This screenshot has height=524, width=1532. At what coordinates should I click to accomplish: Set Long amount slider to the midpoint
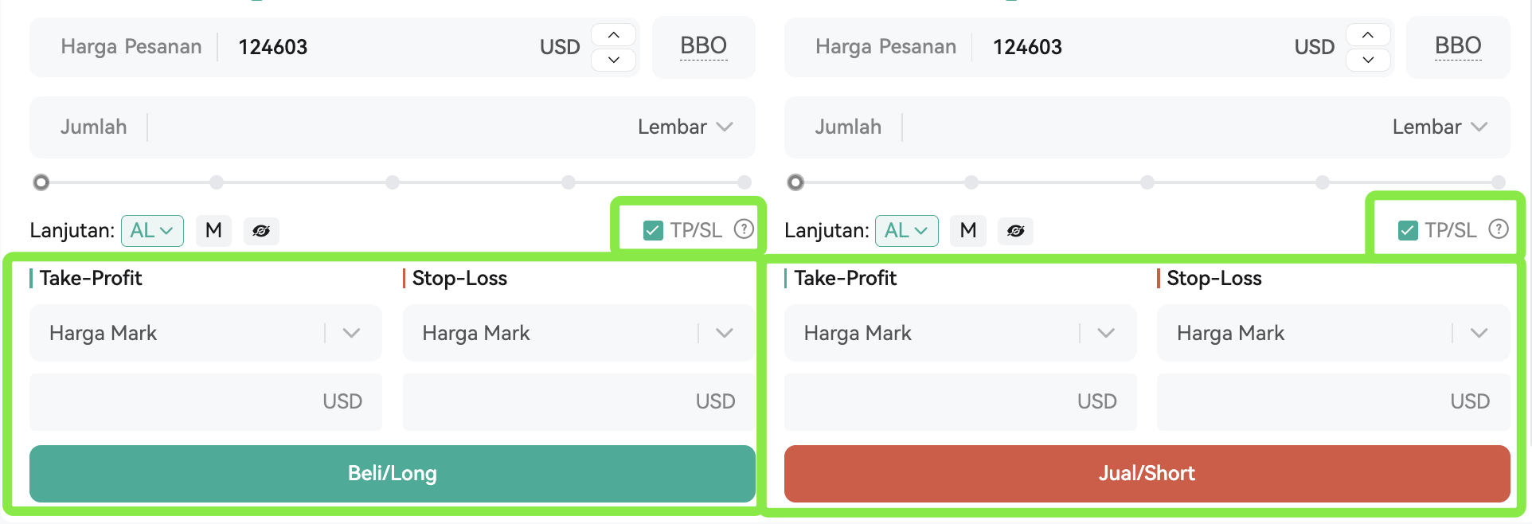coord(393,182)
